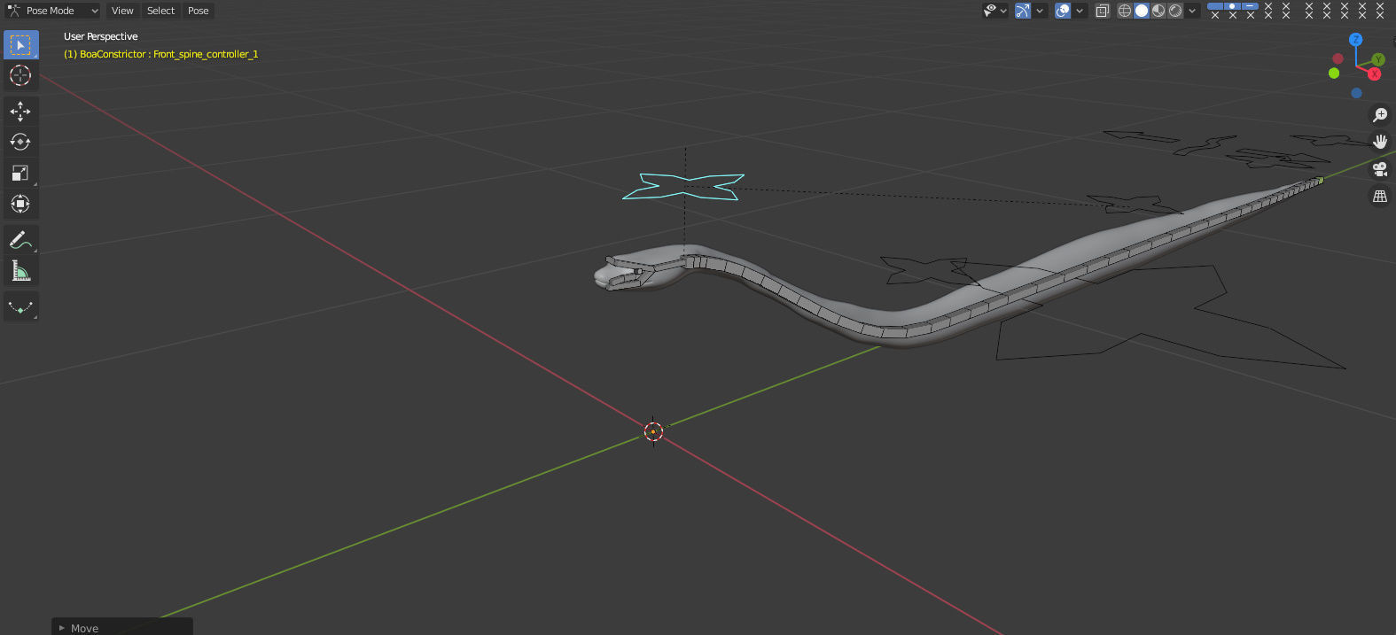The height and width of the screenshot is (635, 1396).
Task: Open the shading options dropdown arrow
Action: click(1192, 11)
